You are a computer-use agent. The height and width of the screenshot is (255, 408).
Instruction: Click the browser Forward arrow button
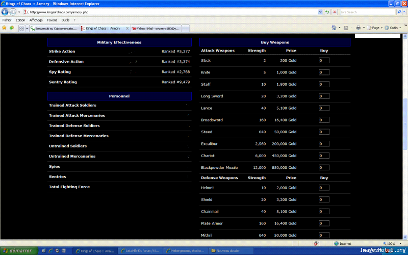click(13, 12)
